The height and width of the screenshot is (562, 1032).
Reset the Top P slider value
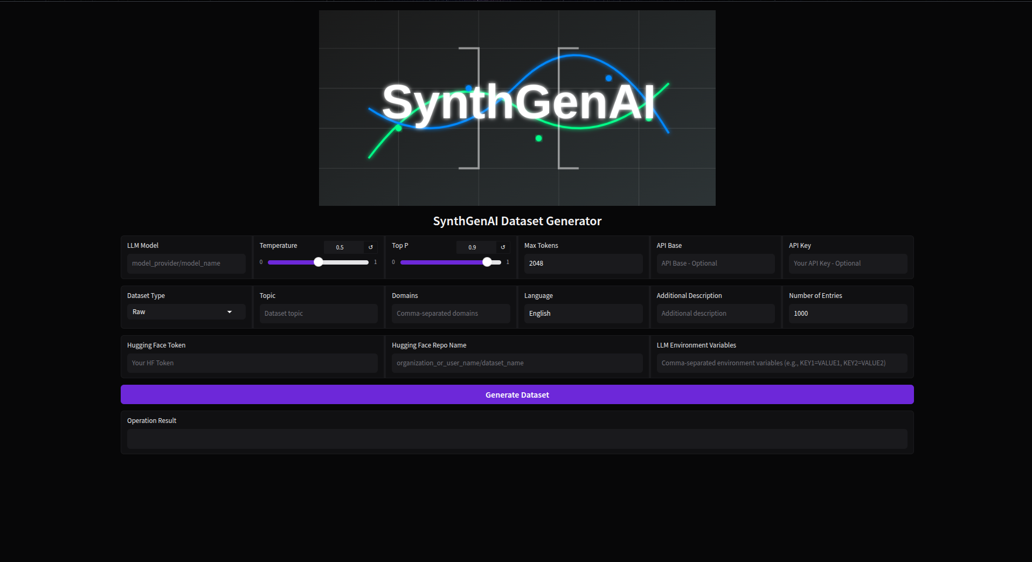[x=503, y=247]
